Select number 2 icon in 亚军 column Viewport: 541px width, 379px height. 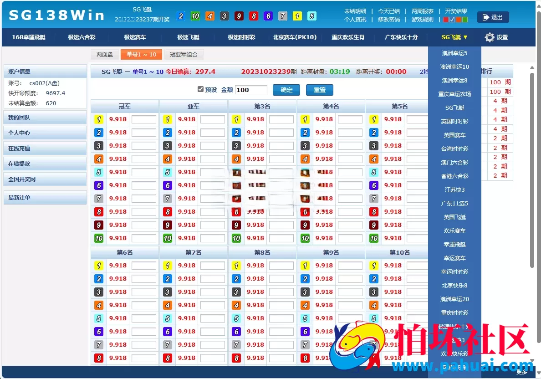click(x=167, y=133)
